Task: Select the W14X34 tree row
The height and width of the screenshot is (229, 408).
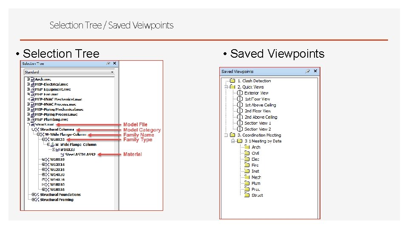Action: (57, 179)
